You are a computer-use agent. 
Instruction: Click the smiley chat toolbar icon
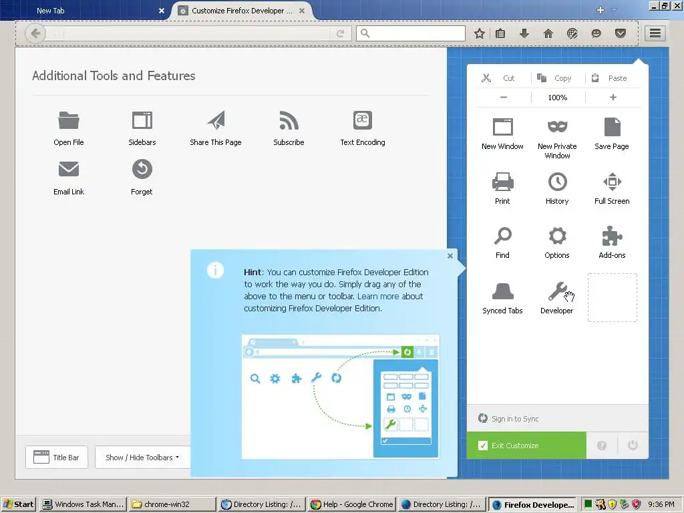596,33
